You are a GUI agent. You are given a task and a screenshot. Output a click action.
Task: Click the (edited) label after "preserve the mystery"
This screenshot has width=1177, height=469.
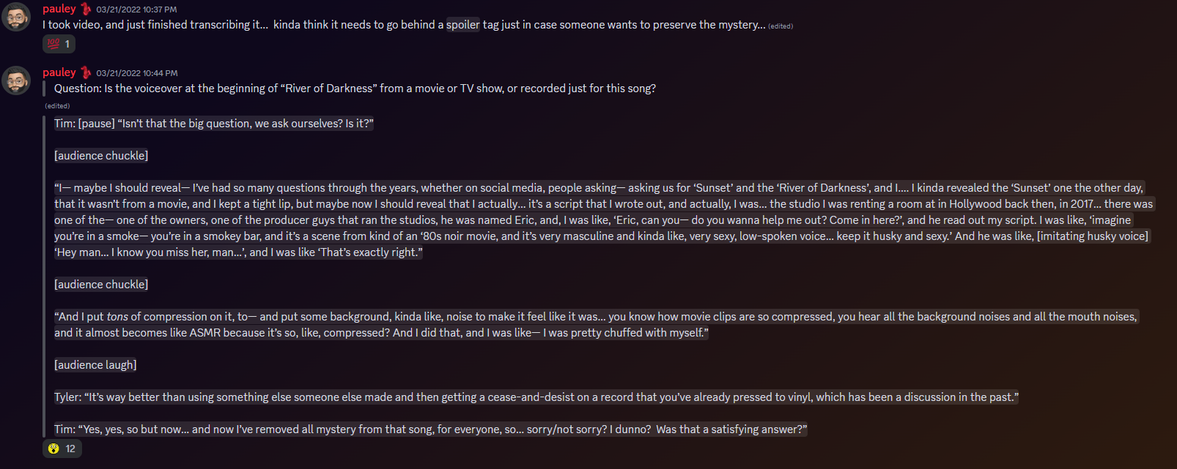[x=781, y=26]
